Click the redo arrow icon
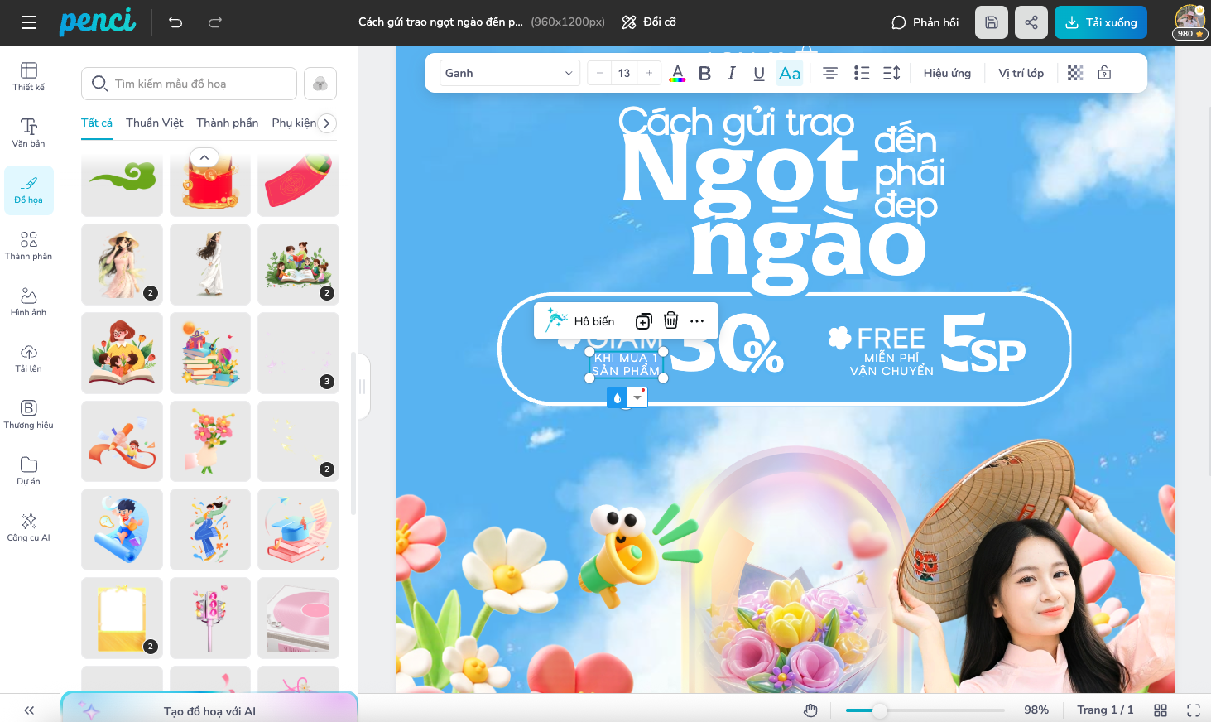This screenshot has width=1211, height=722. coord(215,22)
